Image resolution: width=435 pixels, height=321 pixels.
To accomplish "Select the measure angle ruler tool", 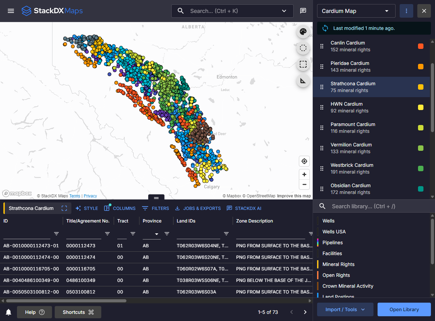I will click(303, 81).
